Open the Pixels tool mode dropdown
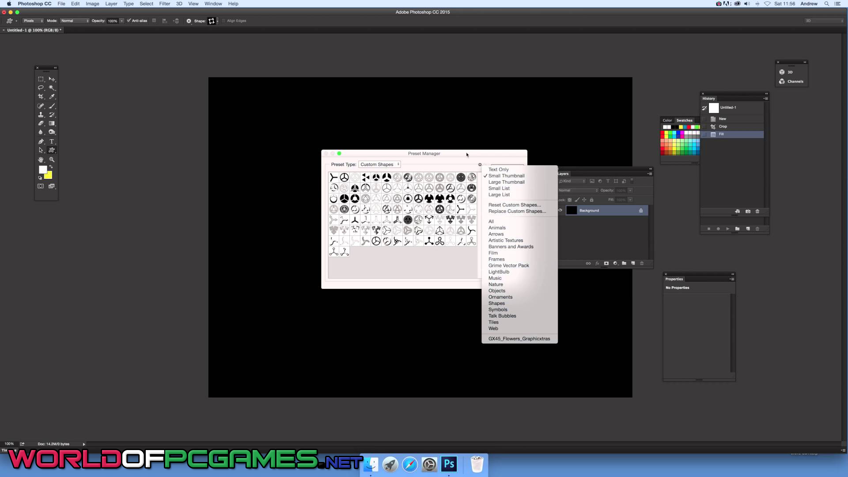Screen dimensions: 848x477 click(33, 21)
